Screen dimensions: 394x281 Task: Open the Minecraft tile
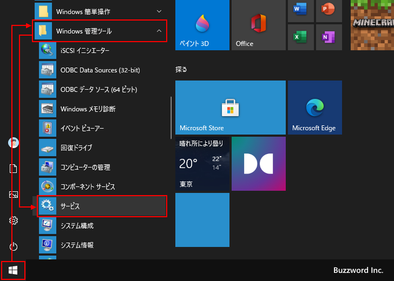(372, 25)
